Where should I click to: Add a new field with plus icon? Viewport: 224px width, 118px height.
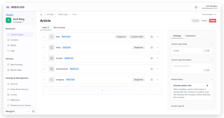click(x=102, y=90)
